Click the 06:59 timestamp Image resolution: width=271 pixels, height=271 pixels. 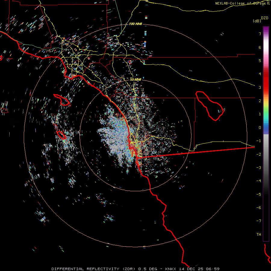(213, 269)
